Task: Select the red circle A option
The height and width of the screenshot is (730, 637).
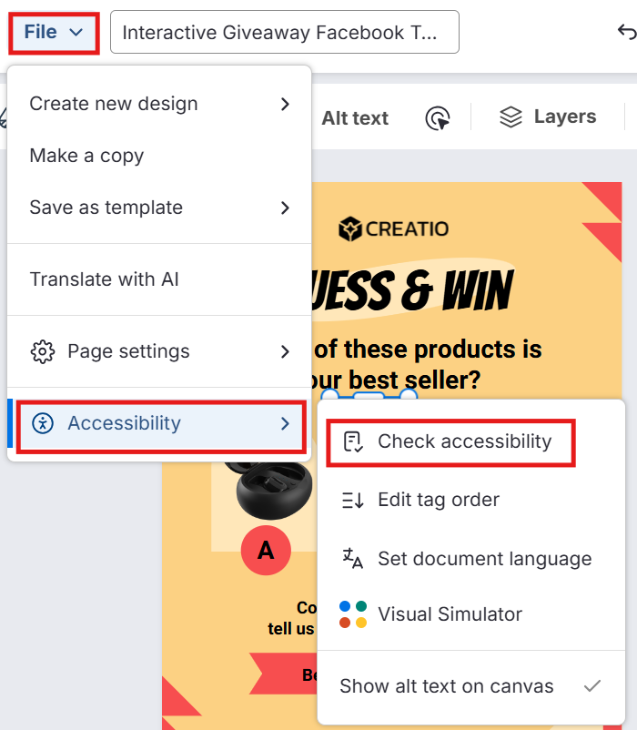Action: (x=266, y=551)
